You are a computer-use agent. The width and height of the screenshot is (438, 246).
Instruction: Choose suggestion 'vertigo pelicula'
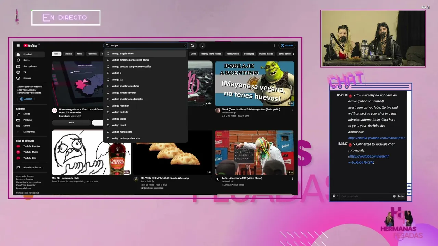coord(145,112)
